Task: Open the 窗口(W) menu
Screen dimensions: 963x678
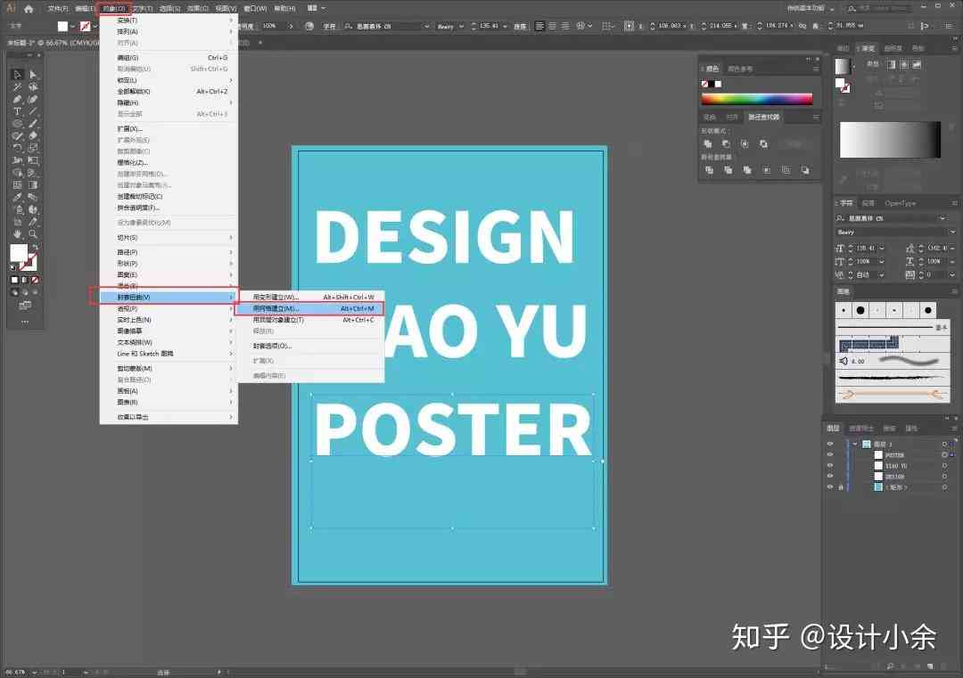Action: (x=255, y=9)
